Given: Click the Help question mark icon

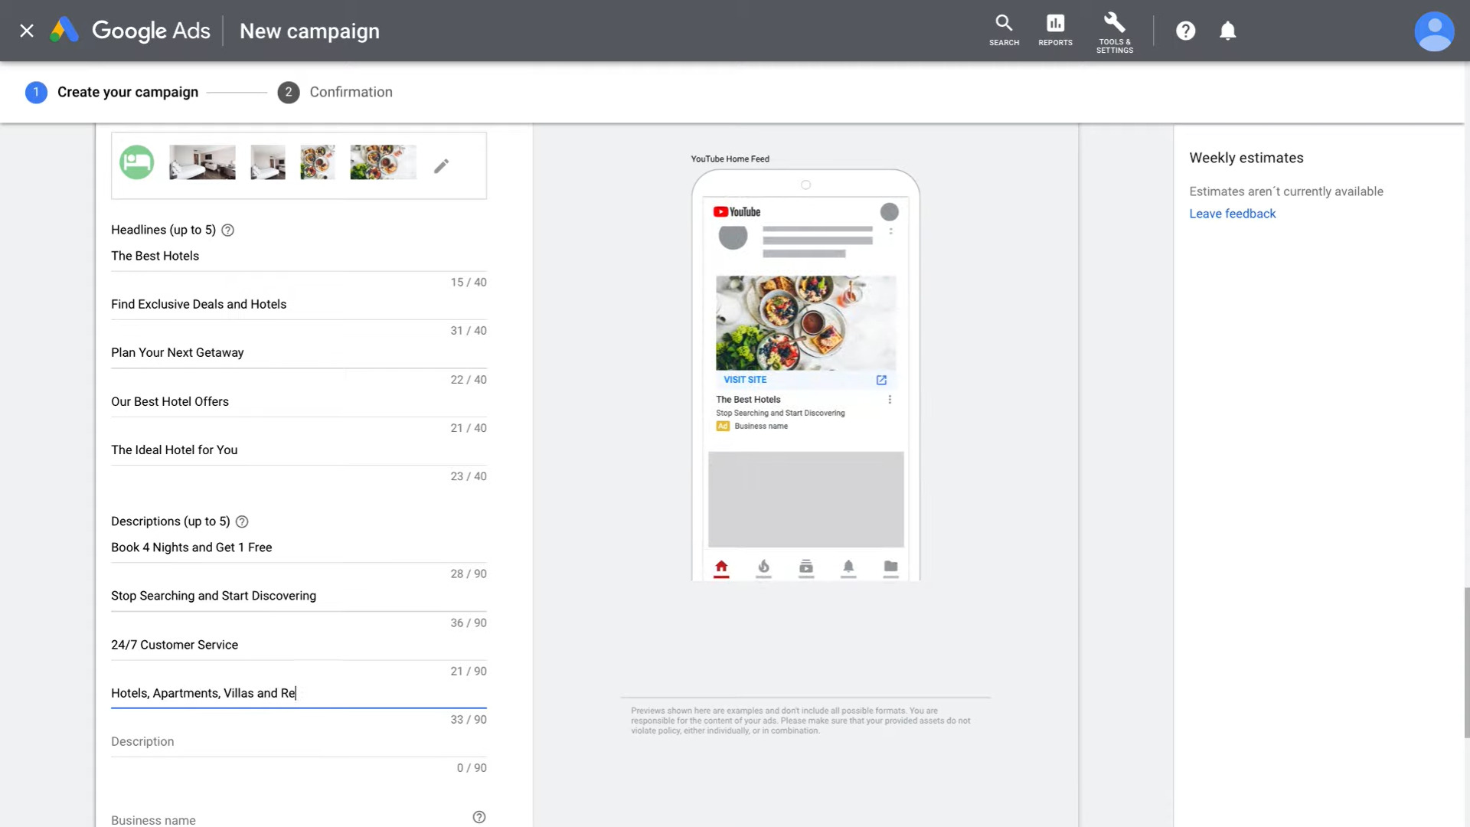Looking at the screenshot, I should 1186,31.
